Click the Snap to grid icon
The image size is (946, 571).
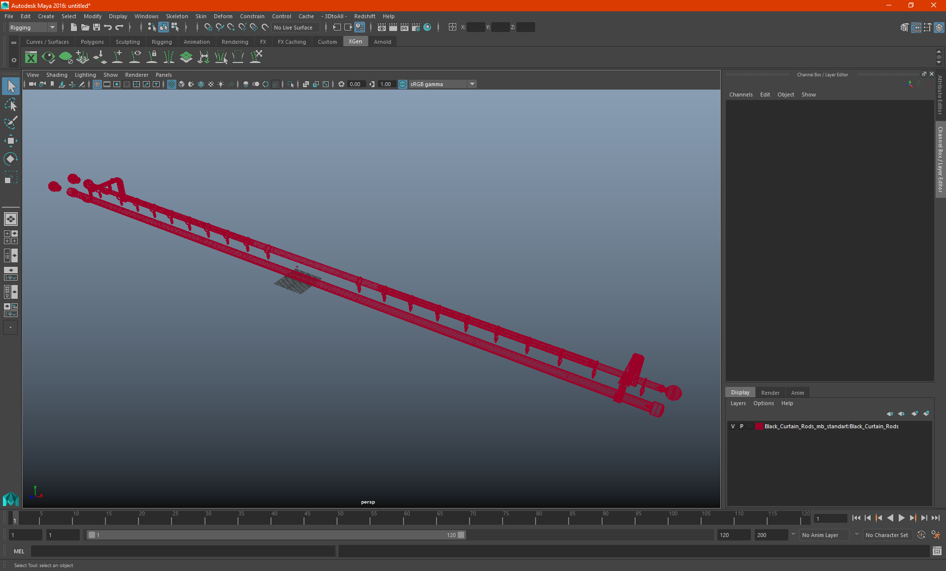207,27
